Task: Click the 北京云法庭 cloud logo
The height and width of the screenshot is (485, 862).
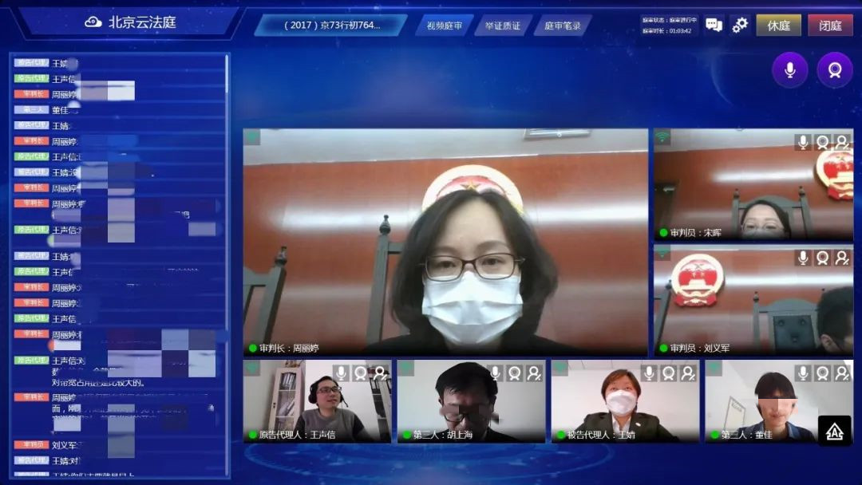Action: point(93,22)
